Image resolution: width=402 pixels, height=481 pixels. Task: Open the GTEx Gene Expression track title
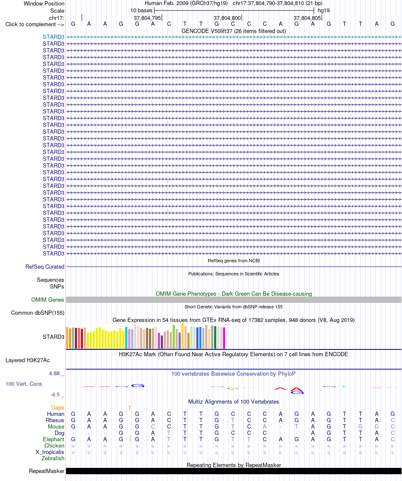point(234,320)
